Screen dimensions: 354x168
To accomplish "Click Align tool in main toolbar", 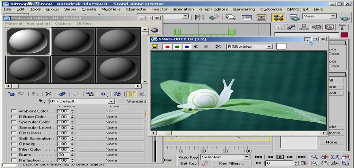I will pos(214,17).
